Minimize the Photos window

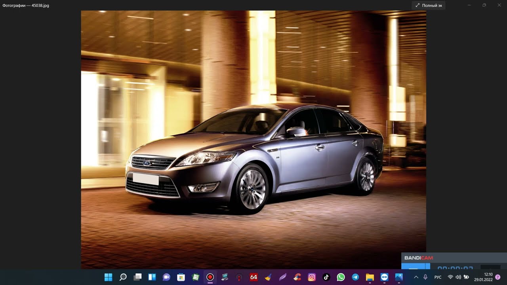469,5
